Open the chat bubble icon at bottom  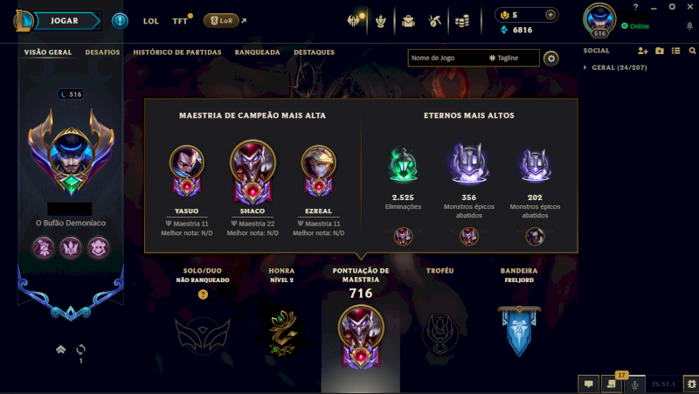(x=588, y=384)
